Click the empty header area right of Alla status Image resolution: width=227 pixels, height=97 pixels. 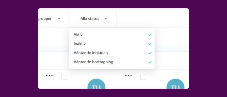(153, 19)
